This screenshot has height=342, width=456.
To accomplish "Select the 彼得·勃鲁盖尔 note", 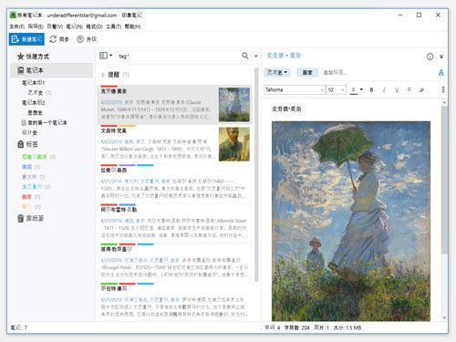I will tap(174, 263).
